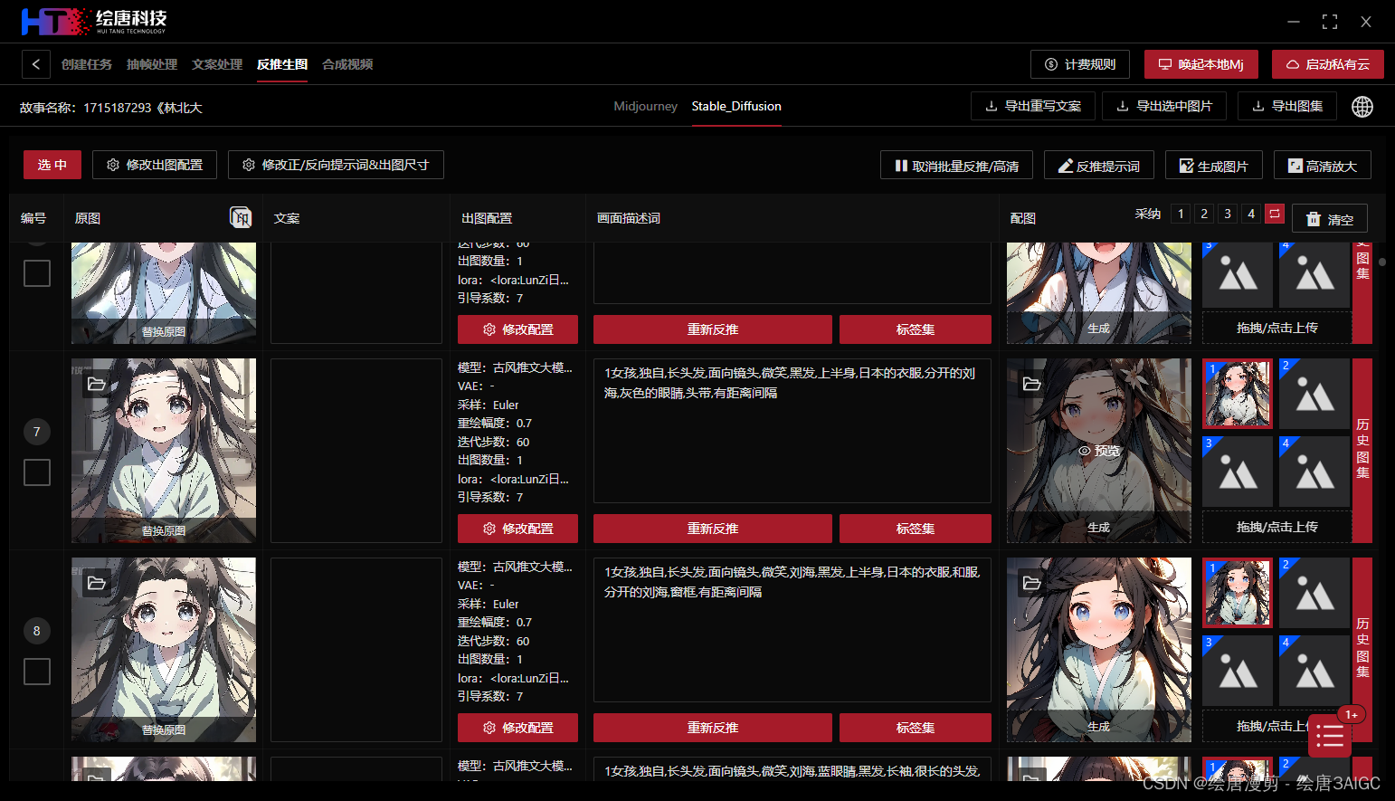Open the language globe icon
Image resolution: width=1395 pixels, height=801 pixels.
(x=1362, y=107)
